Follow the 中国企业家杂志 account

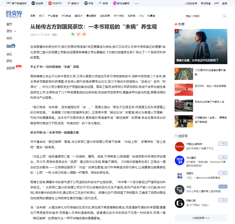[x=223, y=144]
